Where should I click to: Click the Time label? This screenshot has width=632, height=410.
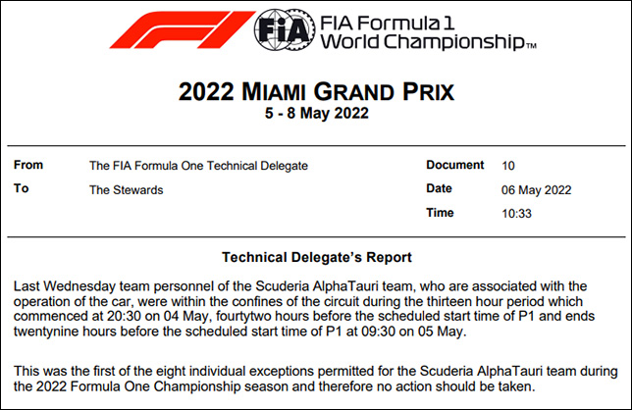coord(440,212)
